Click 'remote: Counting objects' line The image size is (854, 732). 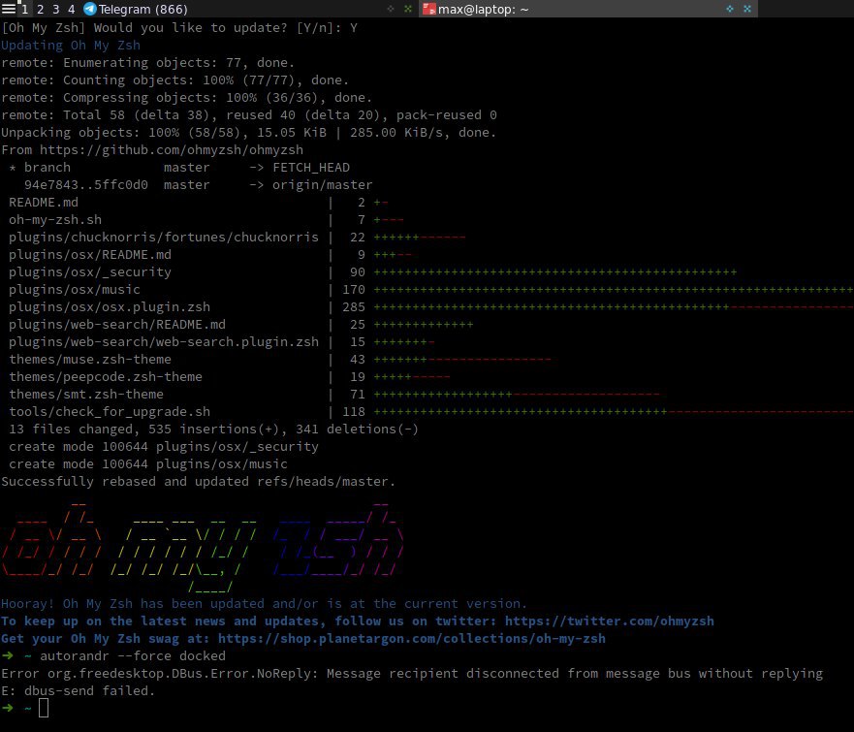(x=174, y=80)
